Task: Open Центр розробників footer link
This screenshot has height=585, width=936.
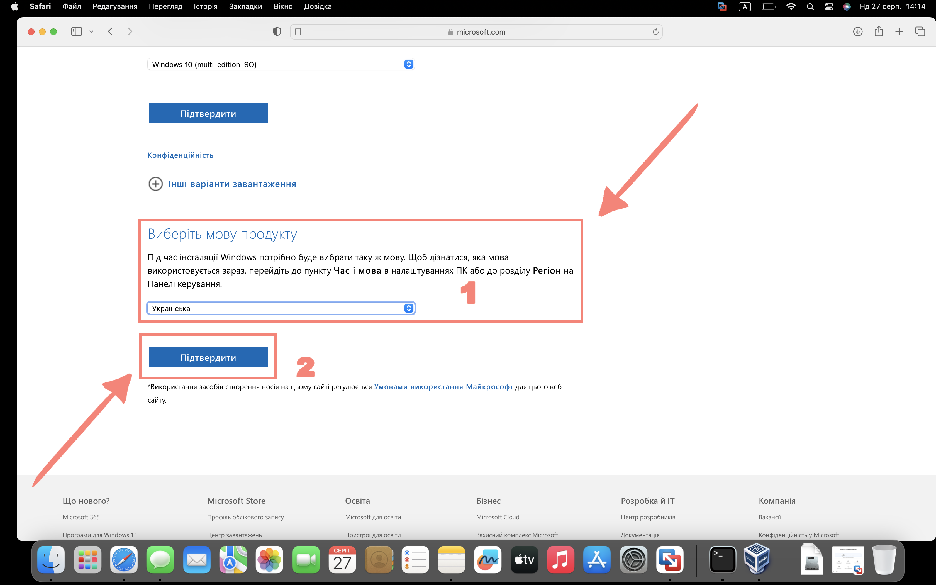Action: coord(648,517)
